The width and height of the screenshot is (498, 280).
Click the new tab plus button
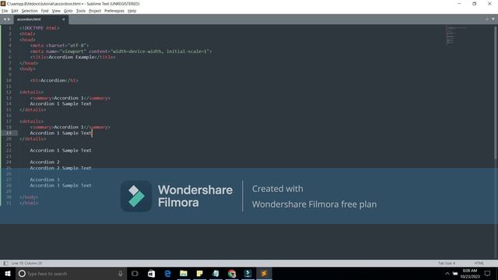[487, 19]
